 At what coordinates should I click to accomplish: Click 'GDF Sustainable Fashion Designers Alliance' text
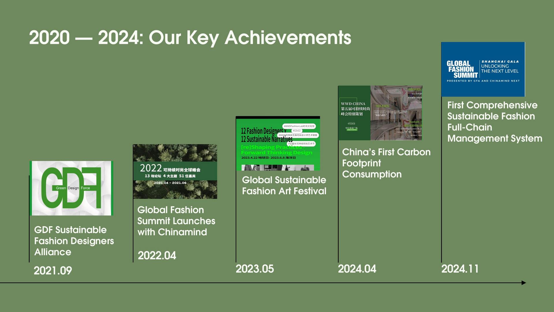74,241
